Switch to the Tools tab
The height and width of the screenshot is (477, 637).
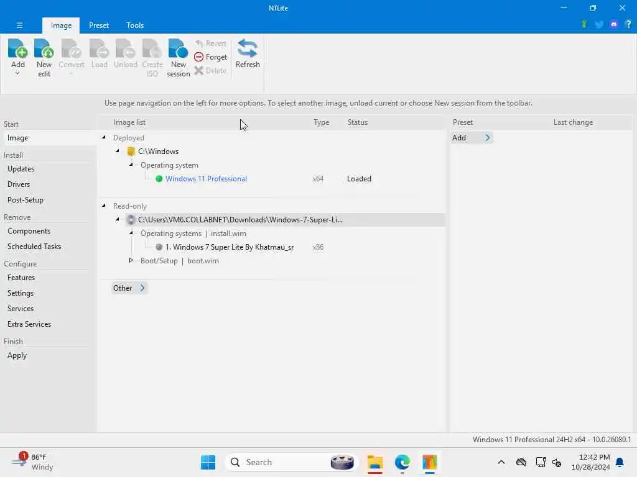coord(135,25)
